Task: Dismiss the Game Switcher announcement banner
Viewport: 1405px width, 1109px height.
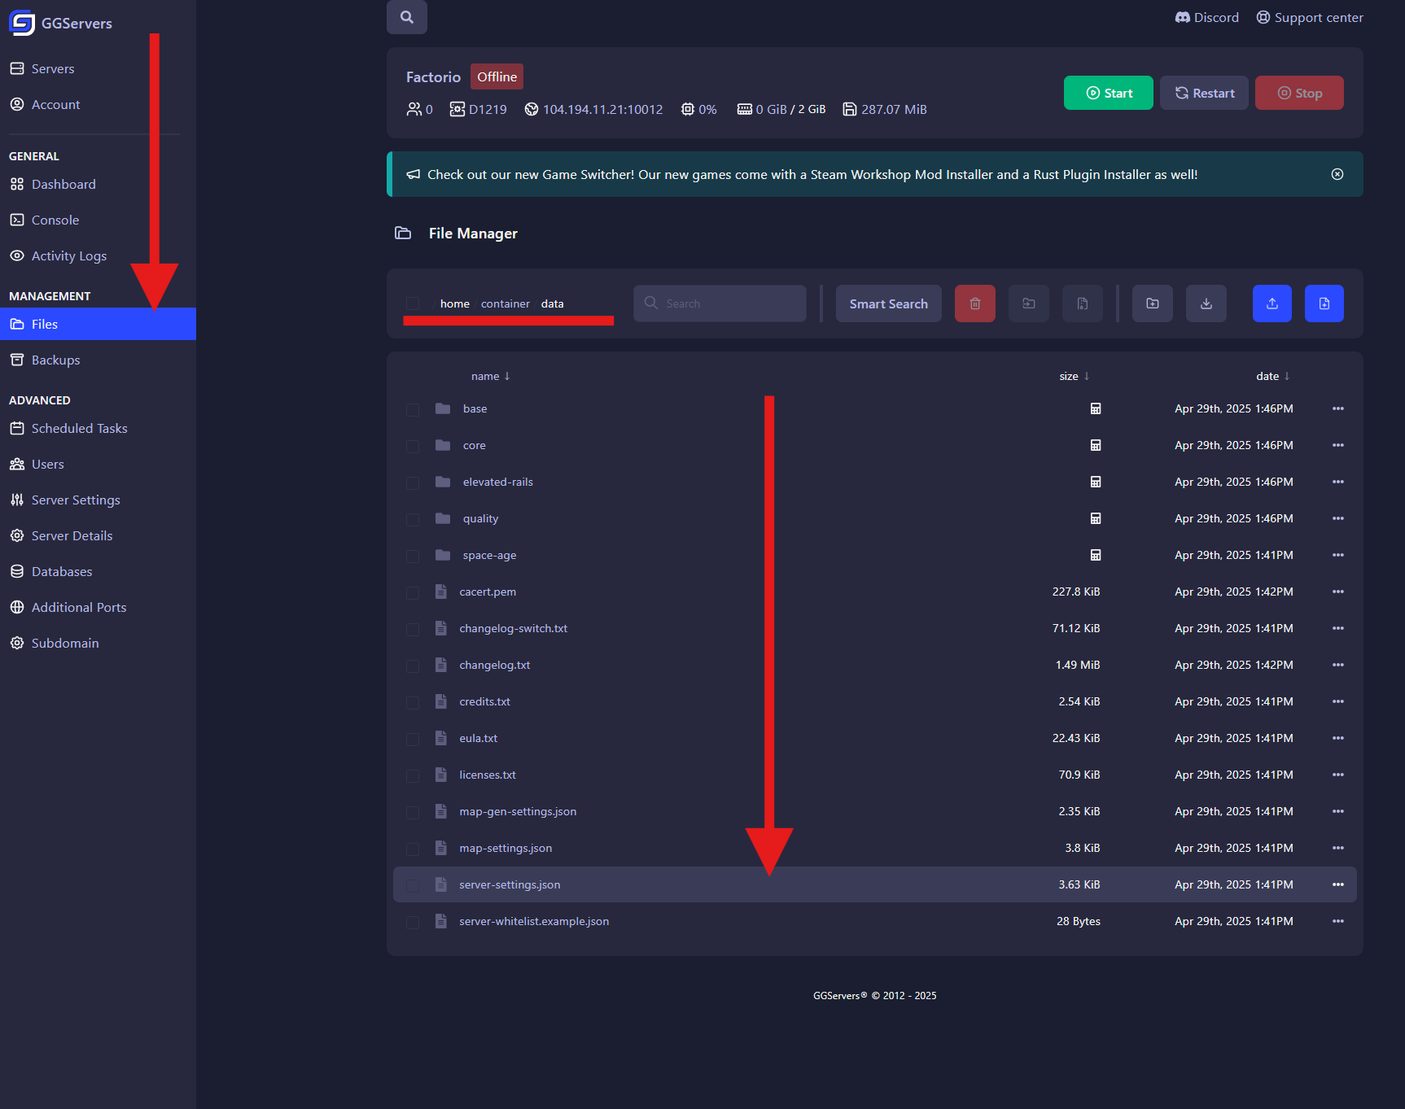Action: click(x=1337, y=173)
